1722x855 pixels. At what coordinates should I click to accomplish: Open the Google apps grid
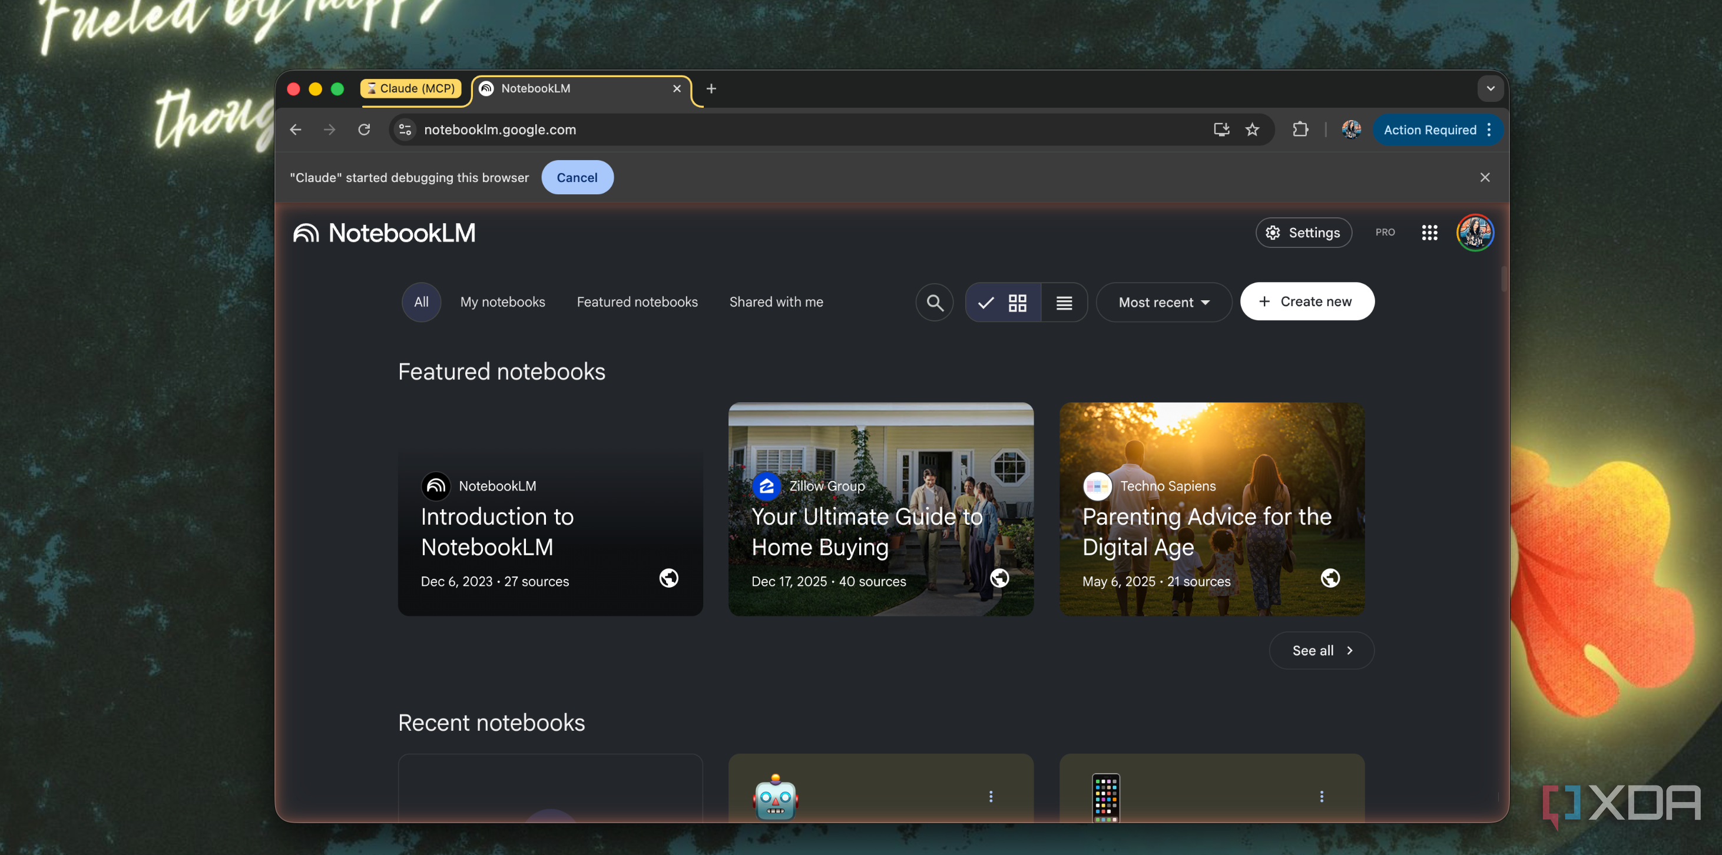(x=1429, y=233)
